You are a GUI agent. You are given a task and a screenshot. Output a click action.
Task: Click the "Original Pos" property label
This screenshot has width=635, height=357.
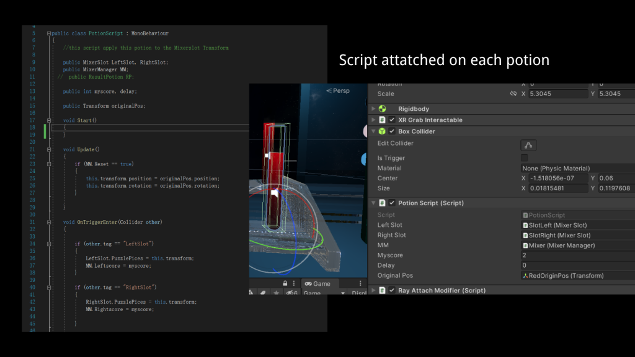coord(395,276)
